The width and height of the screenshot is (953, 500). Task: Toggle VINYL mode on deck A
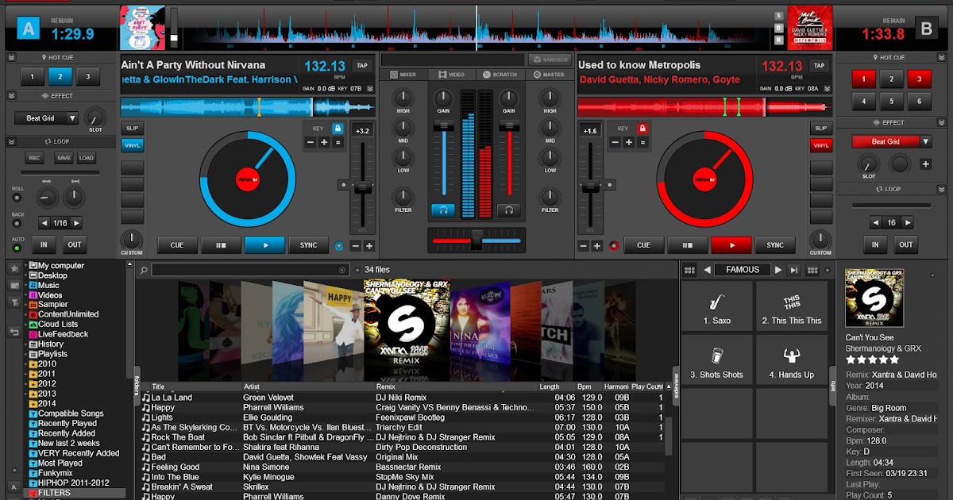click(x=133, y=145)
